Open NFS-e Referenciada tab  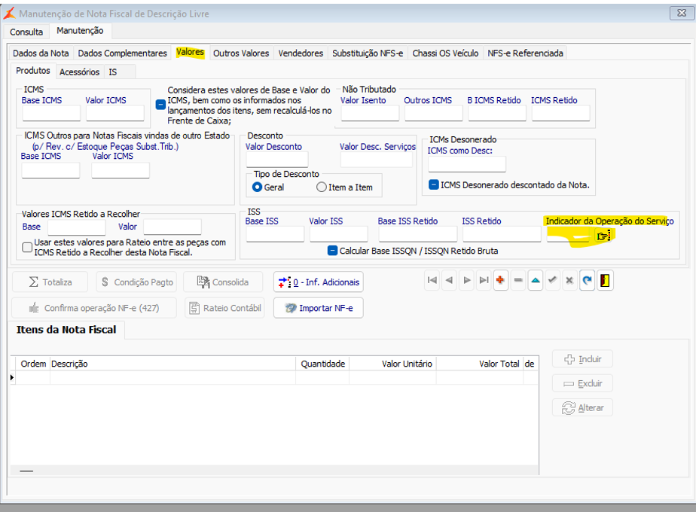pos(525,53)
